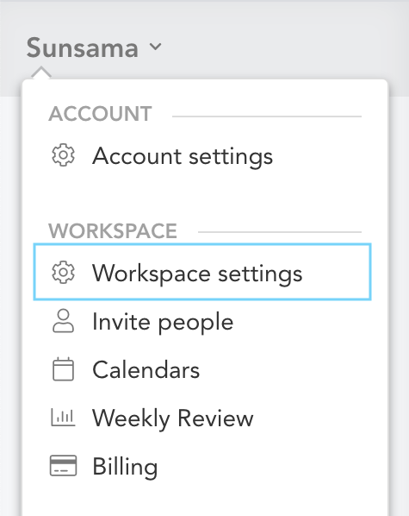Image resolution: width=409 pixels, height=516 pixels.
Task: Open the Calendars text entry
Action: pos(146,370)
